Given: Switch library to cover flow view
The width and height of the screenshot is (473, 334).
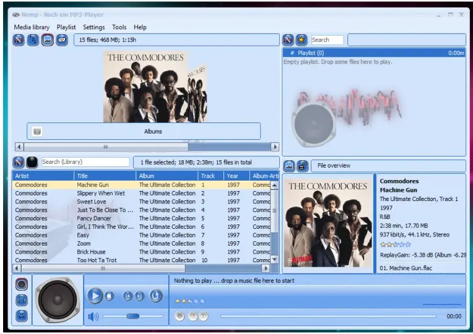Looking at the screenshot, I should [x=47, y=40].
